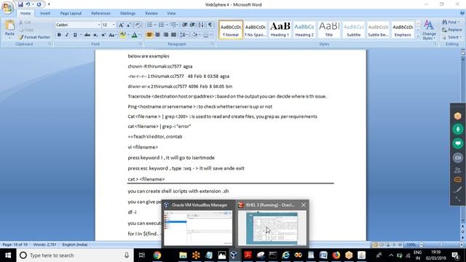Apply the Heading 1 style
The height and width of the screenshot is (262, 466).
click(x=280, y=29)
